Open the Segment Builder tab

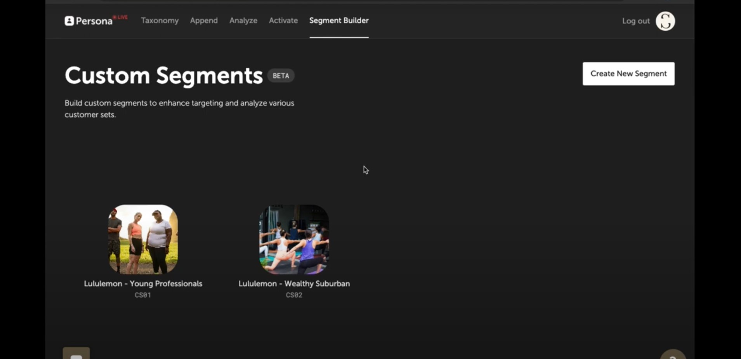click(x=339, y=21)
